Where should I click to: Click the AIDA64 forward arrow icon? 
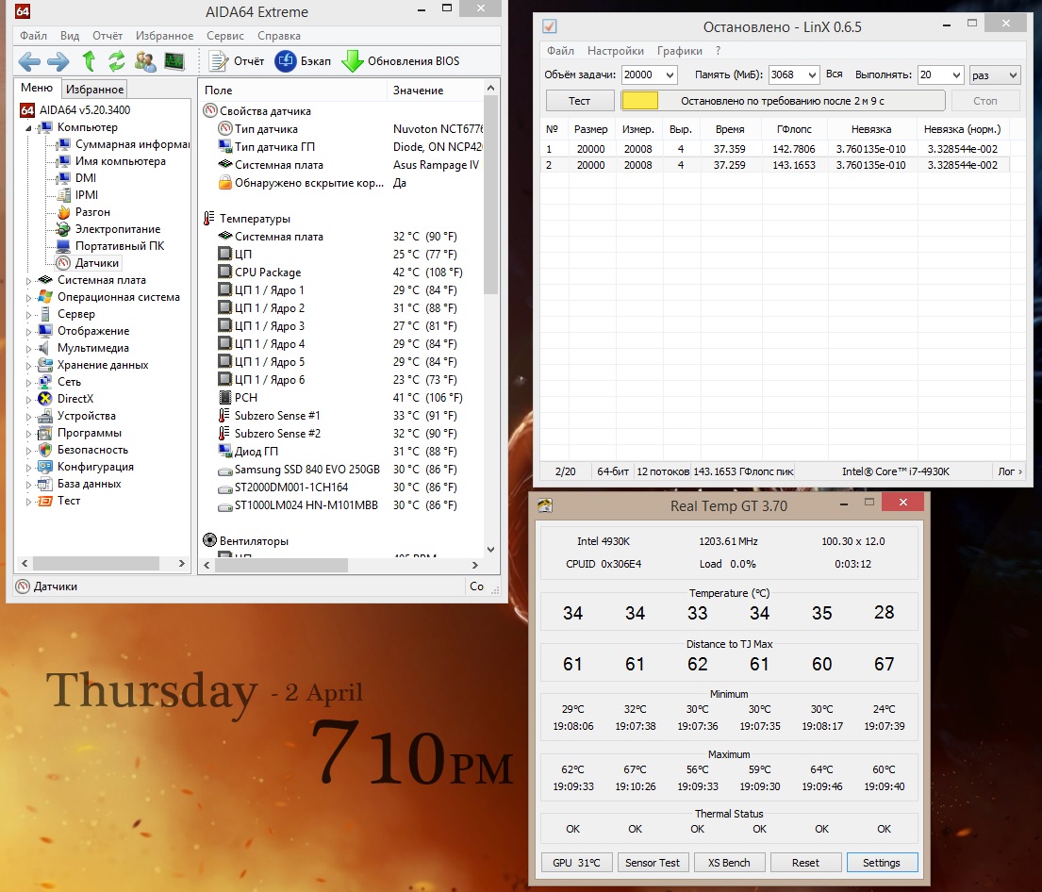(x=58, y=62)
